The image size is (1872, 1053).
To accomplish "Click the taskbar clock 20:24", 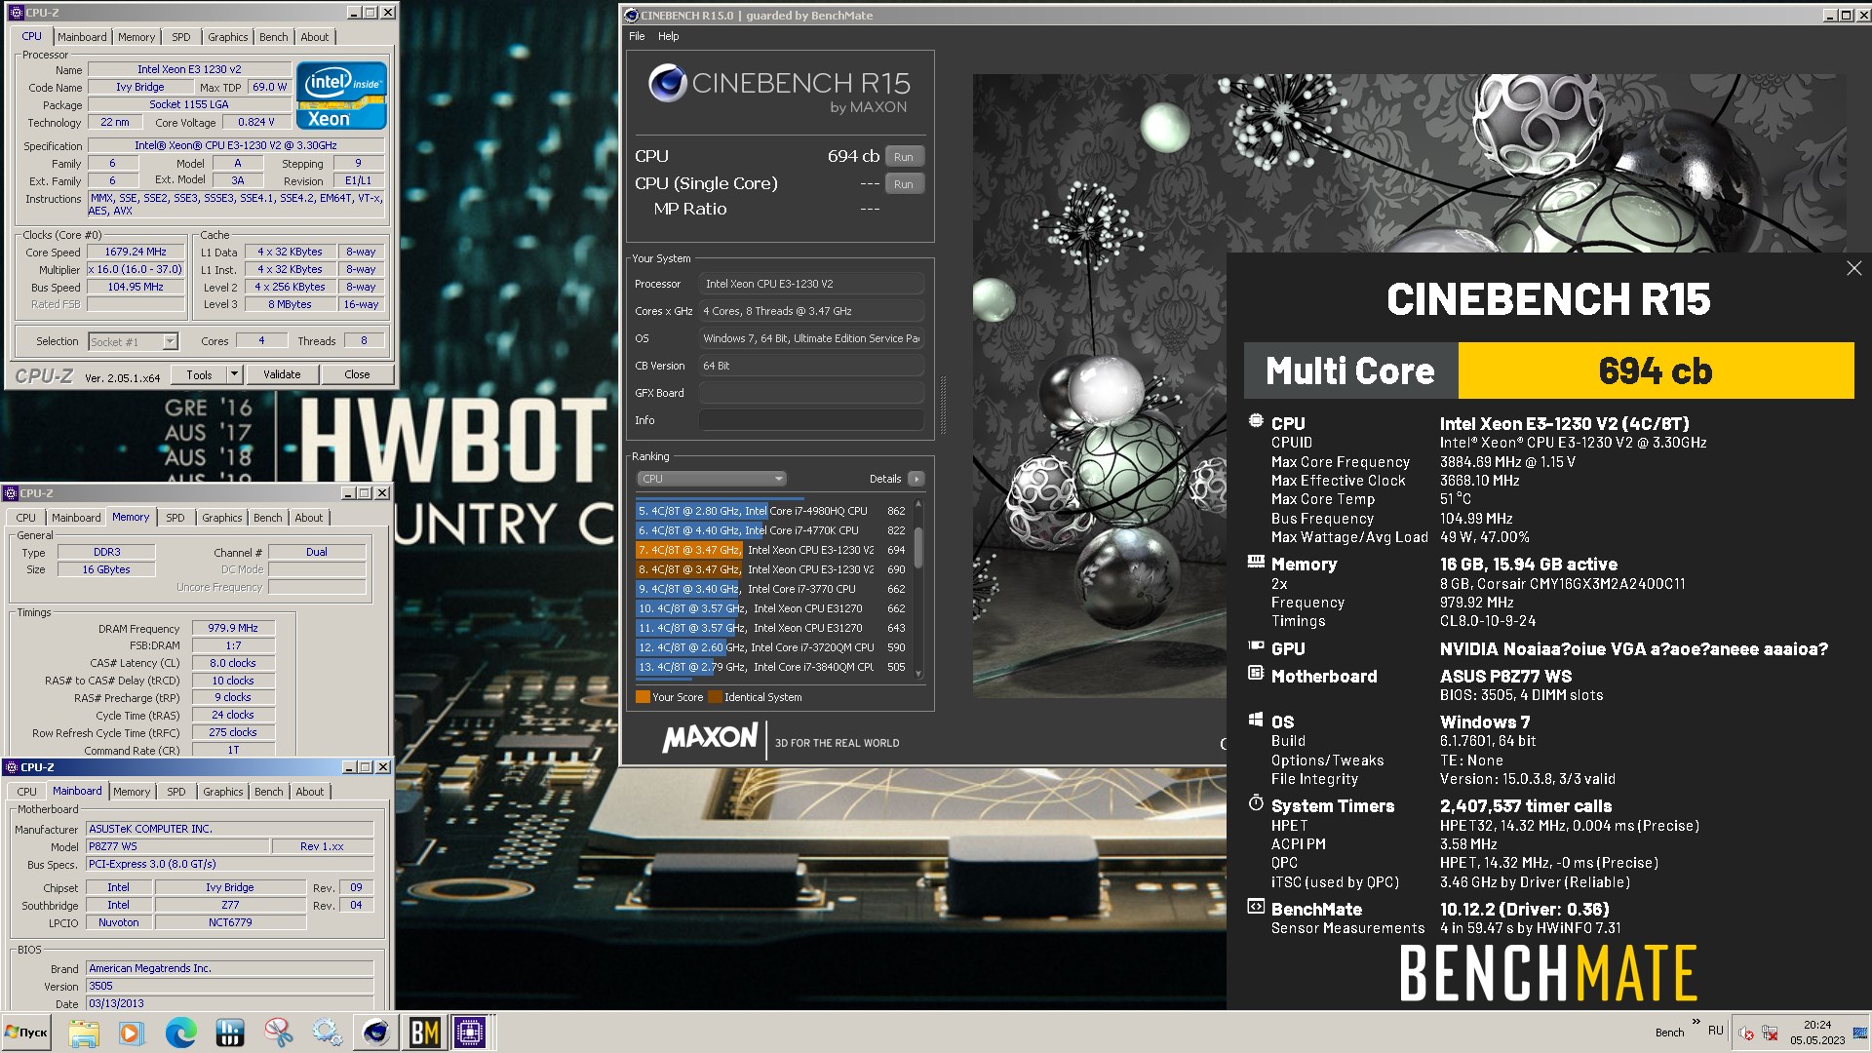I will 1817,1025.
